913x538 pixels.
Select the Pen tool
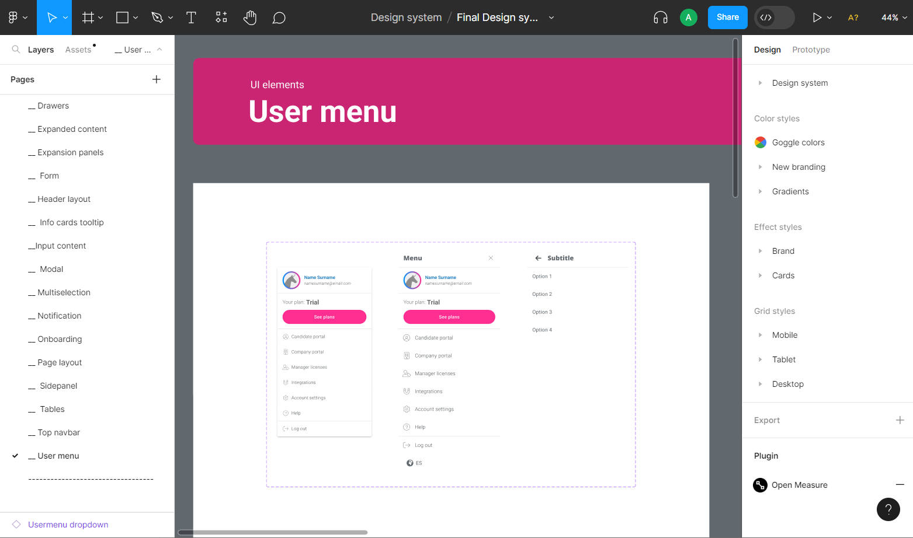157,18
